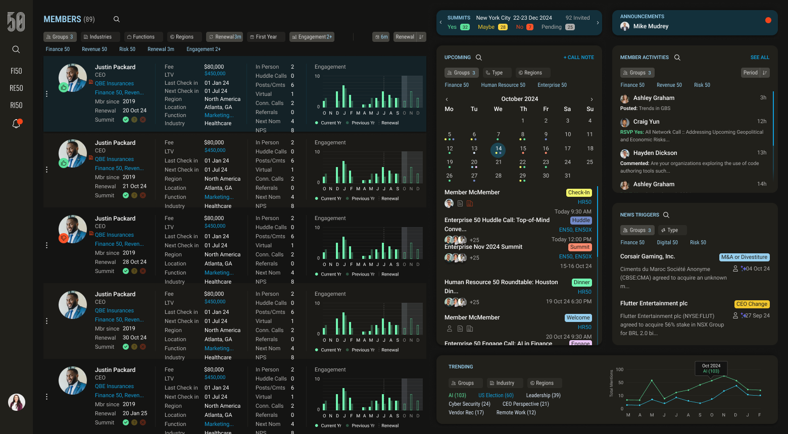
Task: Show next month in October 2024 calendar
Action: pyautogui.click(x=592, y=99)
